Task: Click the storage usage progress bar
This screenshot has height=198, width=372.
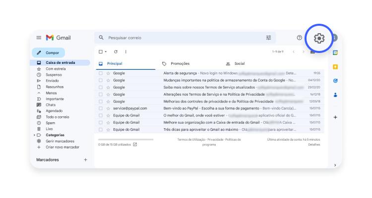Action: (x=126, y=140)
